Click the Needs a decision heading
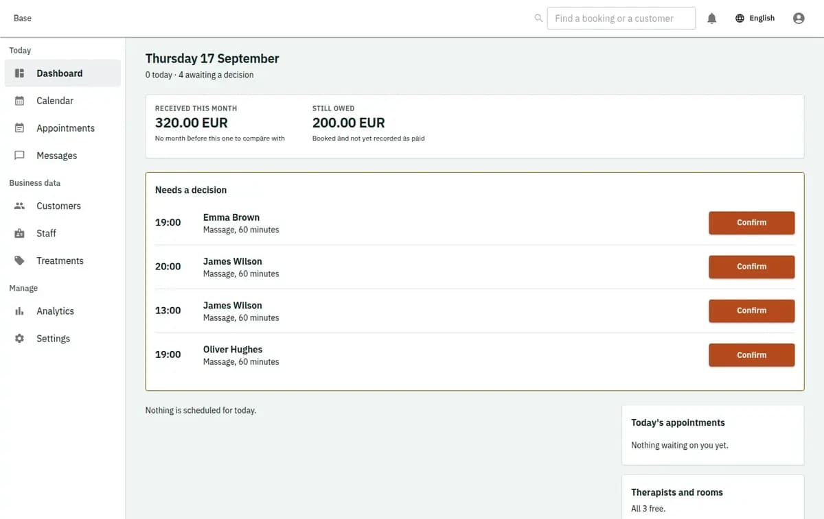The image size is (824, 519). pos(191,190)
